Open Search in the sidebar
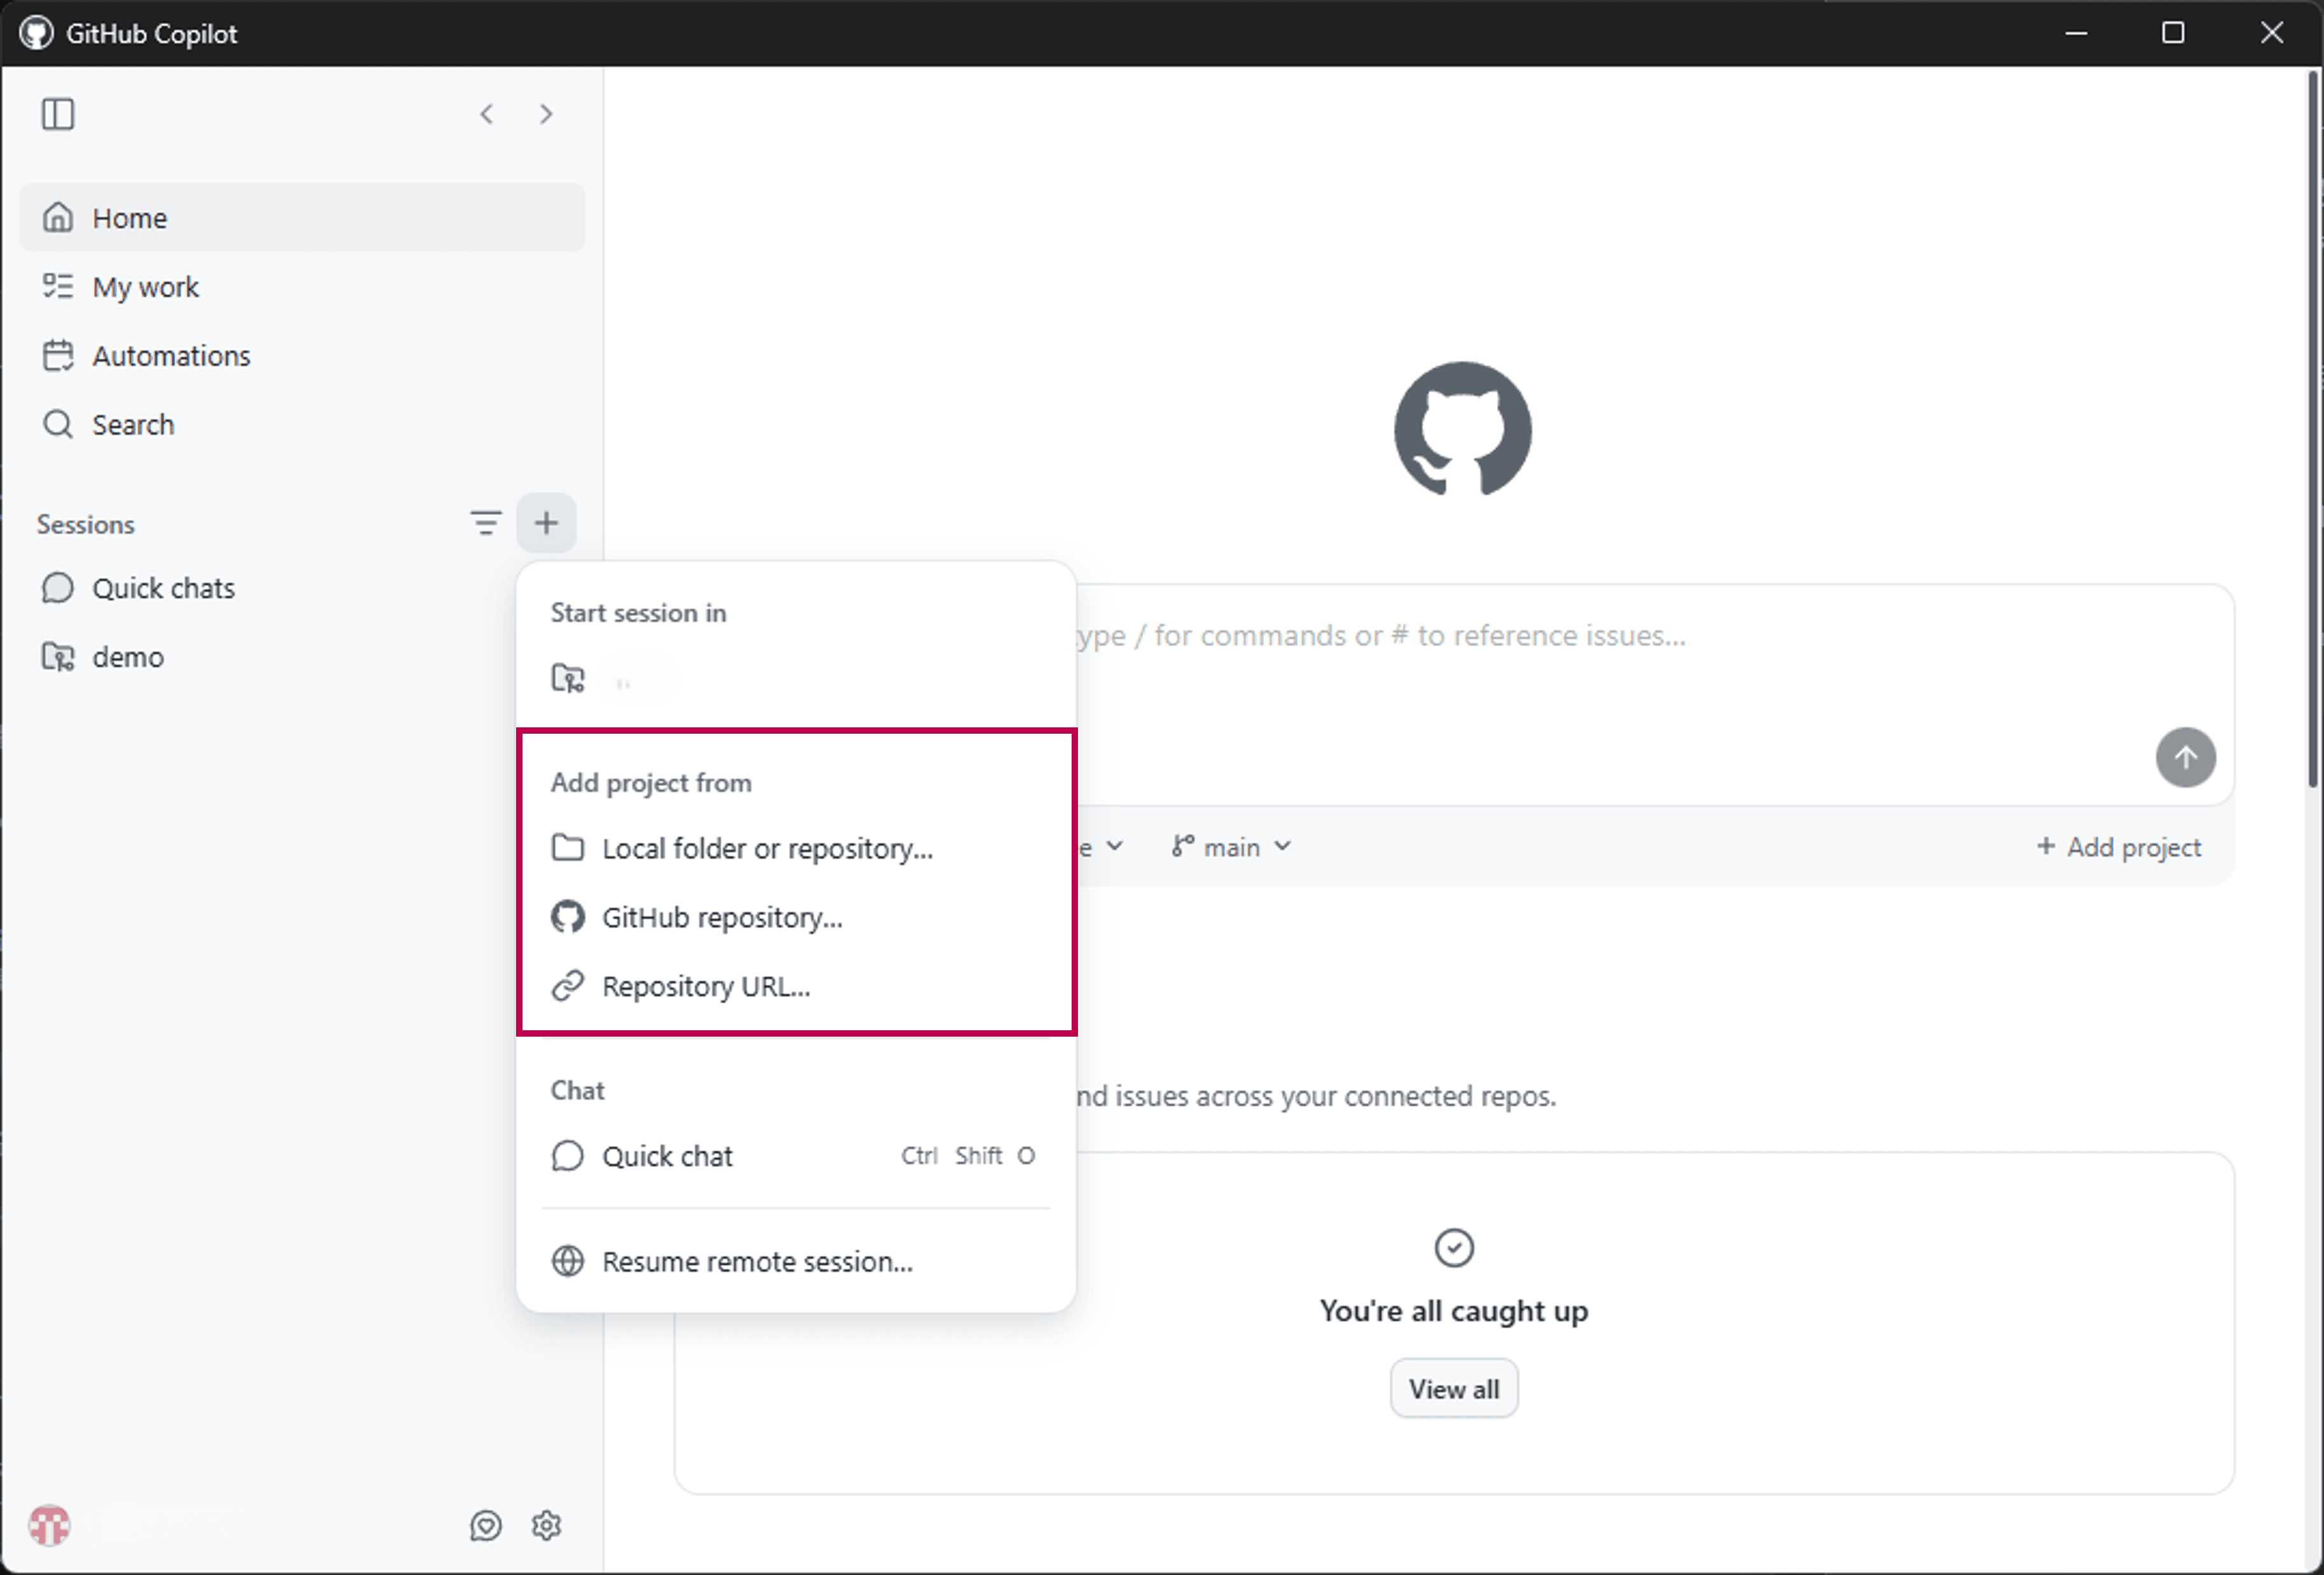 point(302,425)
